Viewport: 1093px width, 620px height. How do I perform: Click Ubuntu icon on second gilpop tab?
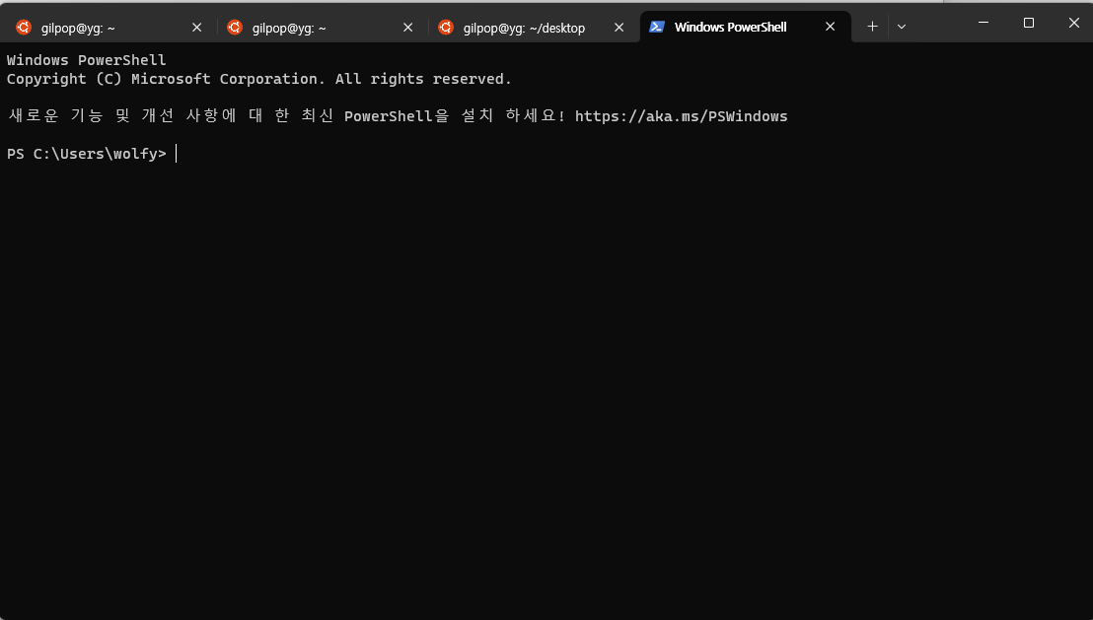point(235,28)
